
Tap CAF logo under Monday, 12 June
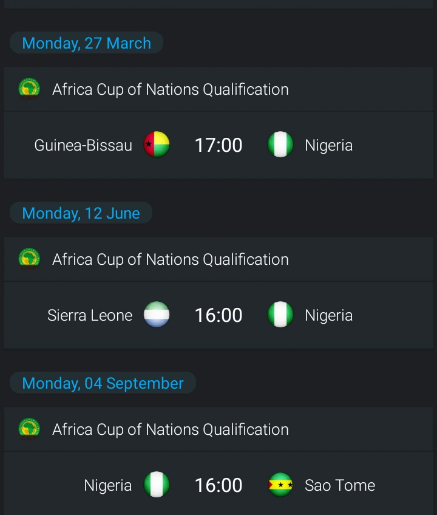tap(29, 259)
